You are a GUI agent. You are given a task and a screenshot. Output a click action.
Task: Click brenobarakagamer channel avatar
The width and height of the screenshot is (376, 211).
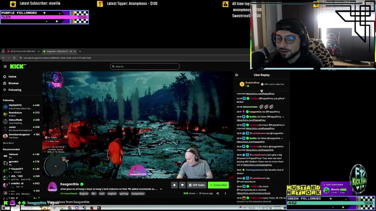coord(5,136)
